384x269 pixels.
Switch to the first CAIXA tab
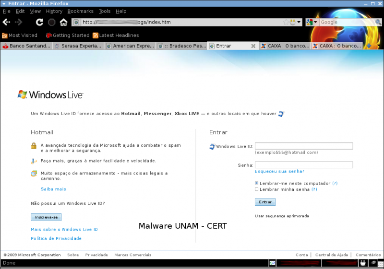[x=285, y=46]
